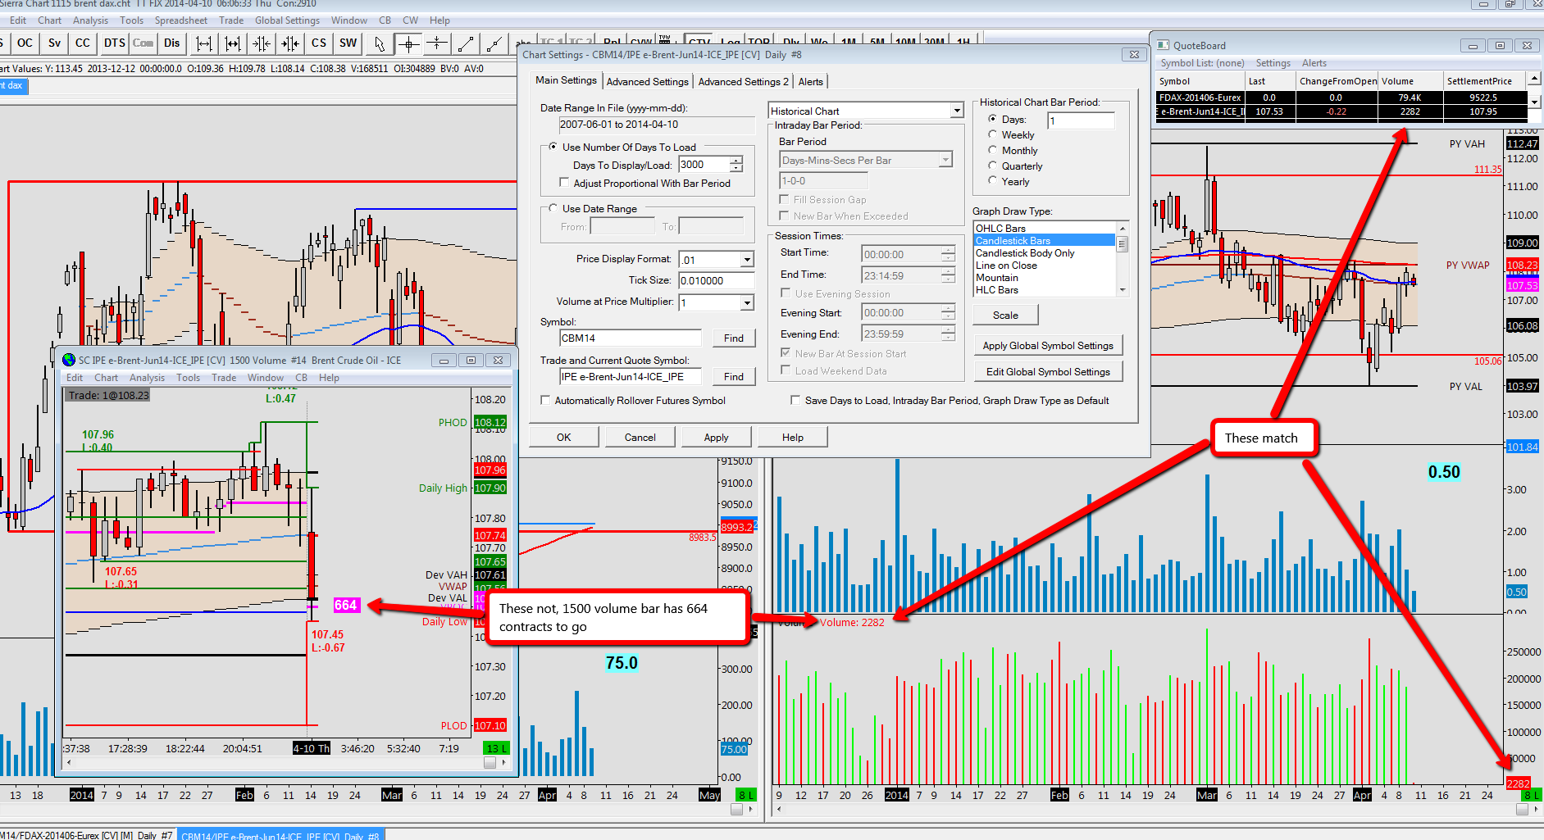This screenshot has height=840, width=1544.
Task: Click the SW toolbar button
Action: [x=348, y=43]
